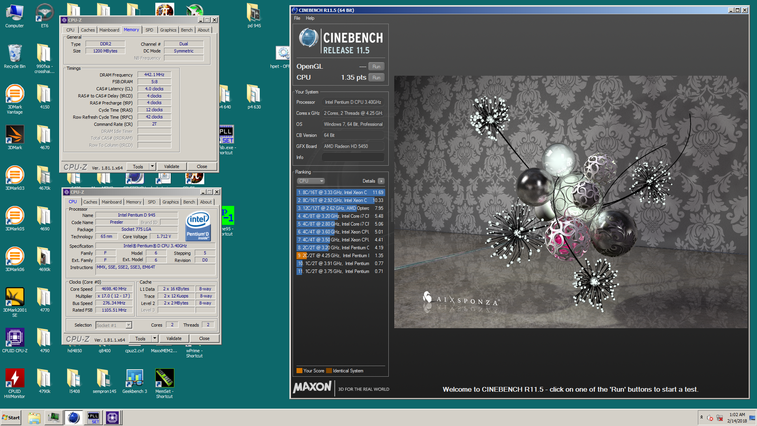This screenshot has width=757, height=426.
Task: Switch to Bench tab in lower CPU-Z window
Action: pyautogui.click(x=189, y=202)
